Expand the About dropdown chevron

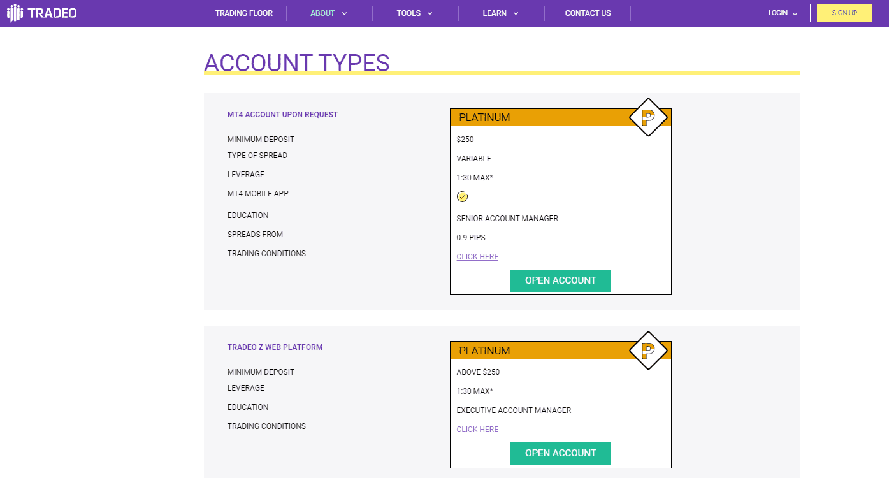tap(345, 13)
